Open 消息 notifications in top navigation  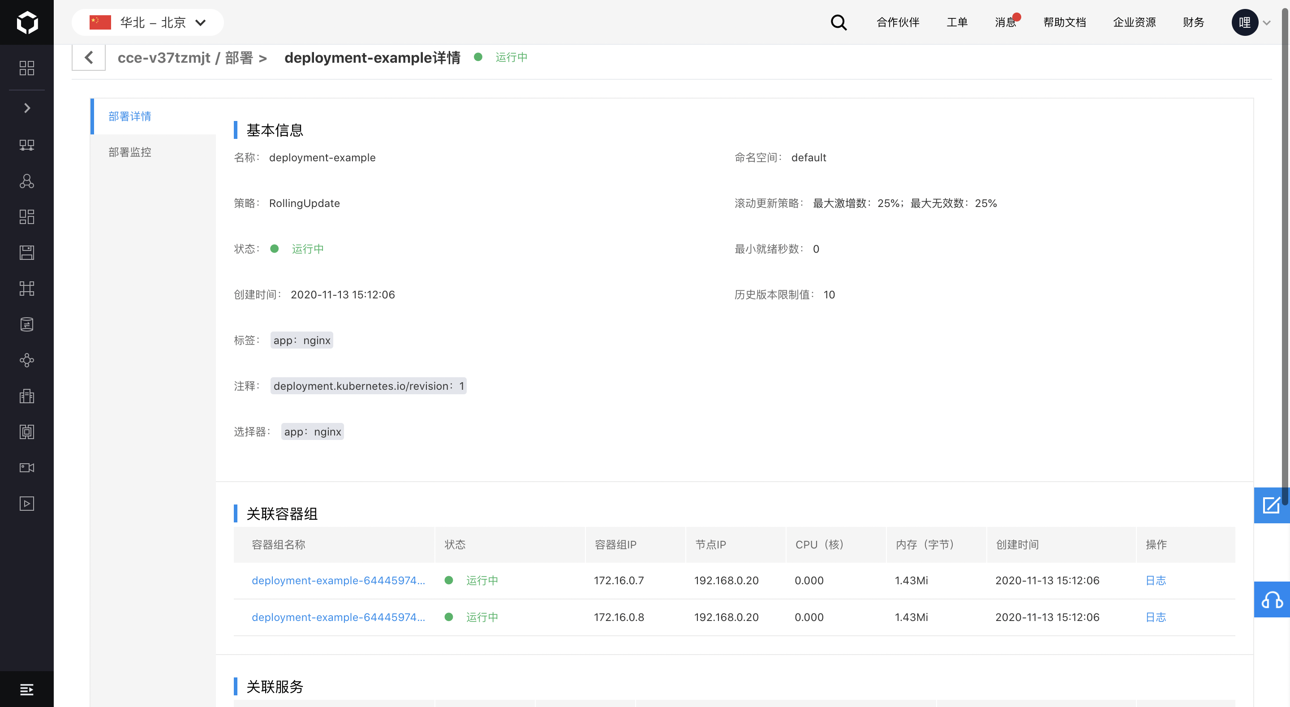click(x=1006, y=22)
